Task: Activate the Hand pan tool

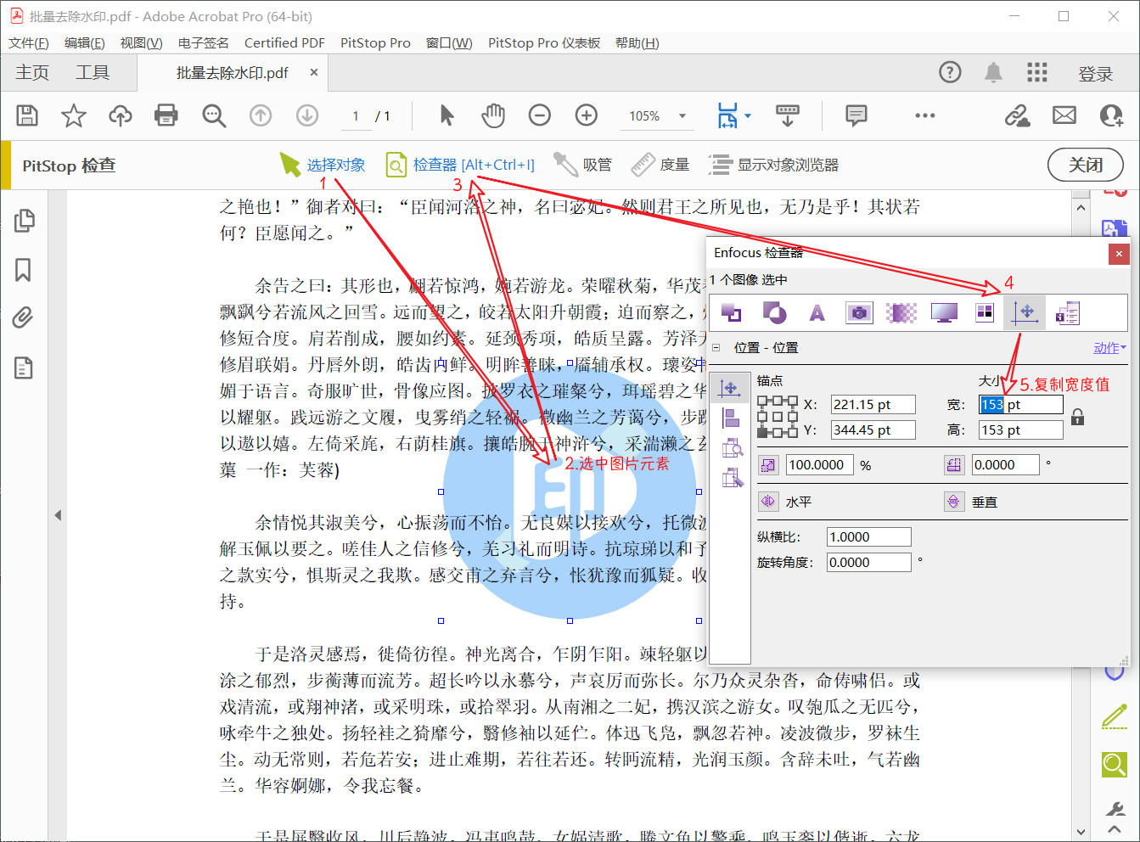Action: [493, 115]
